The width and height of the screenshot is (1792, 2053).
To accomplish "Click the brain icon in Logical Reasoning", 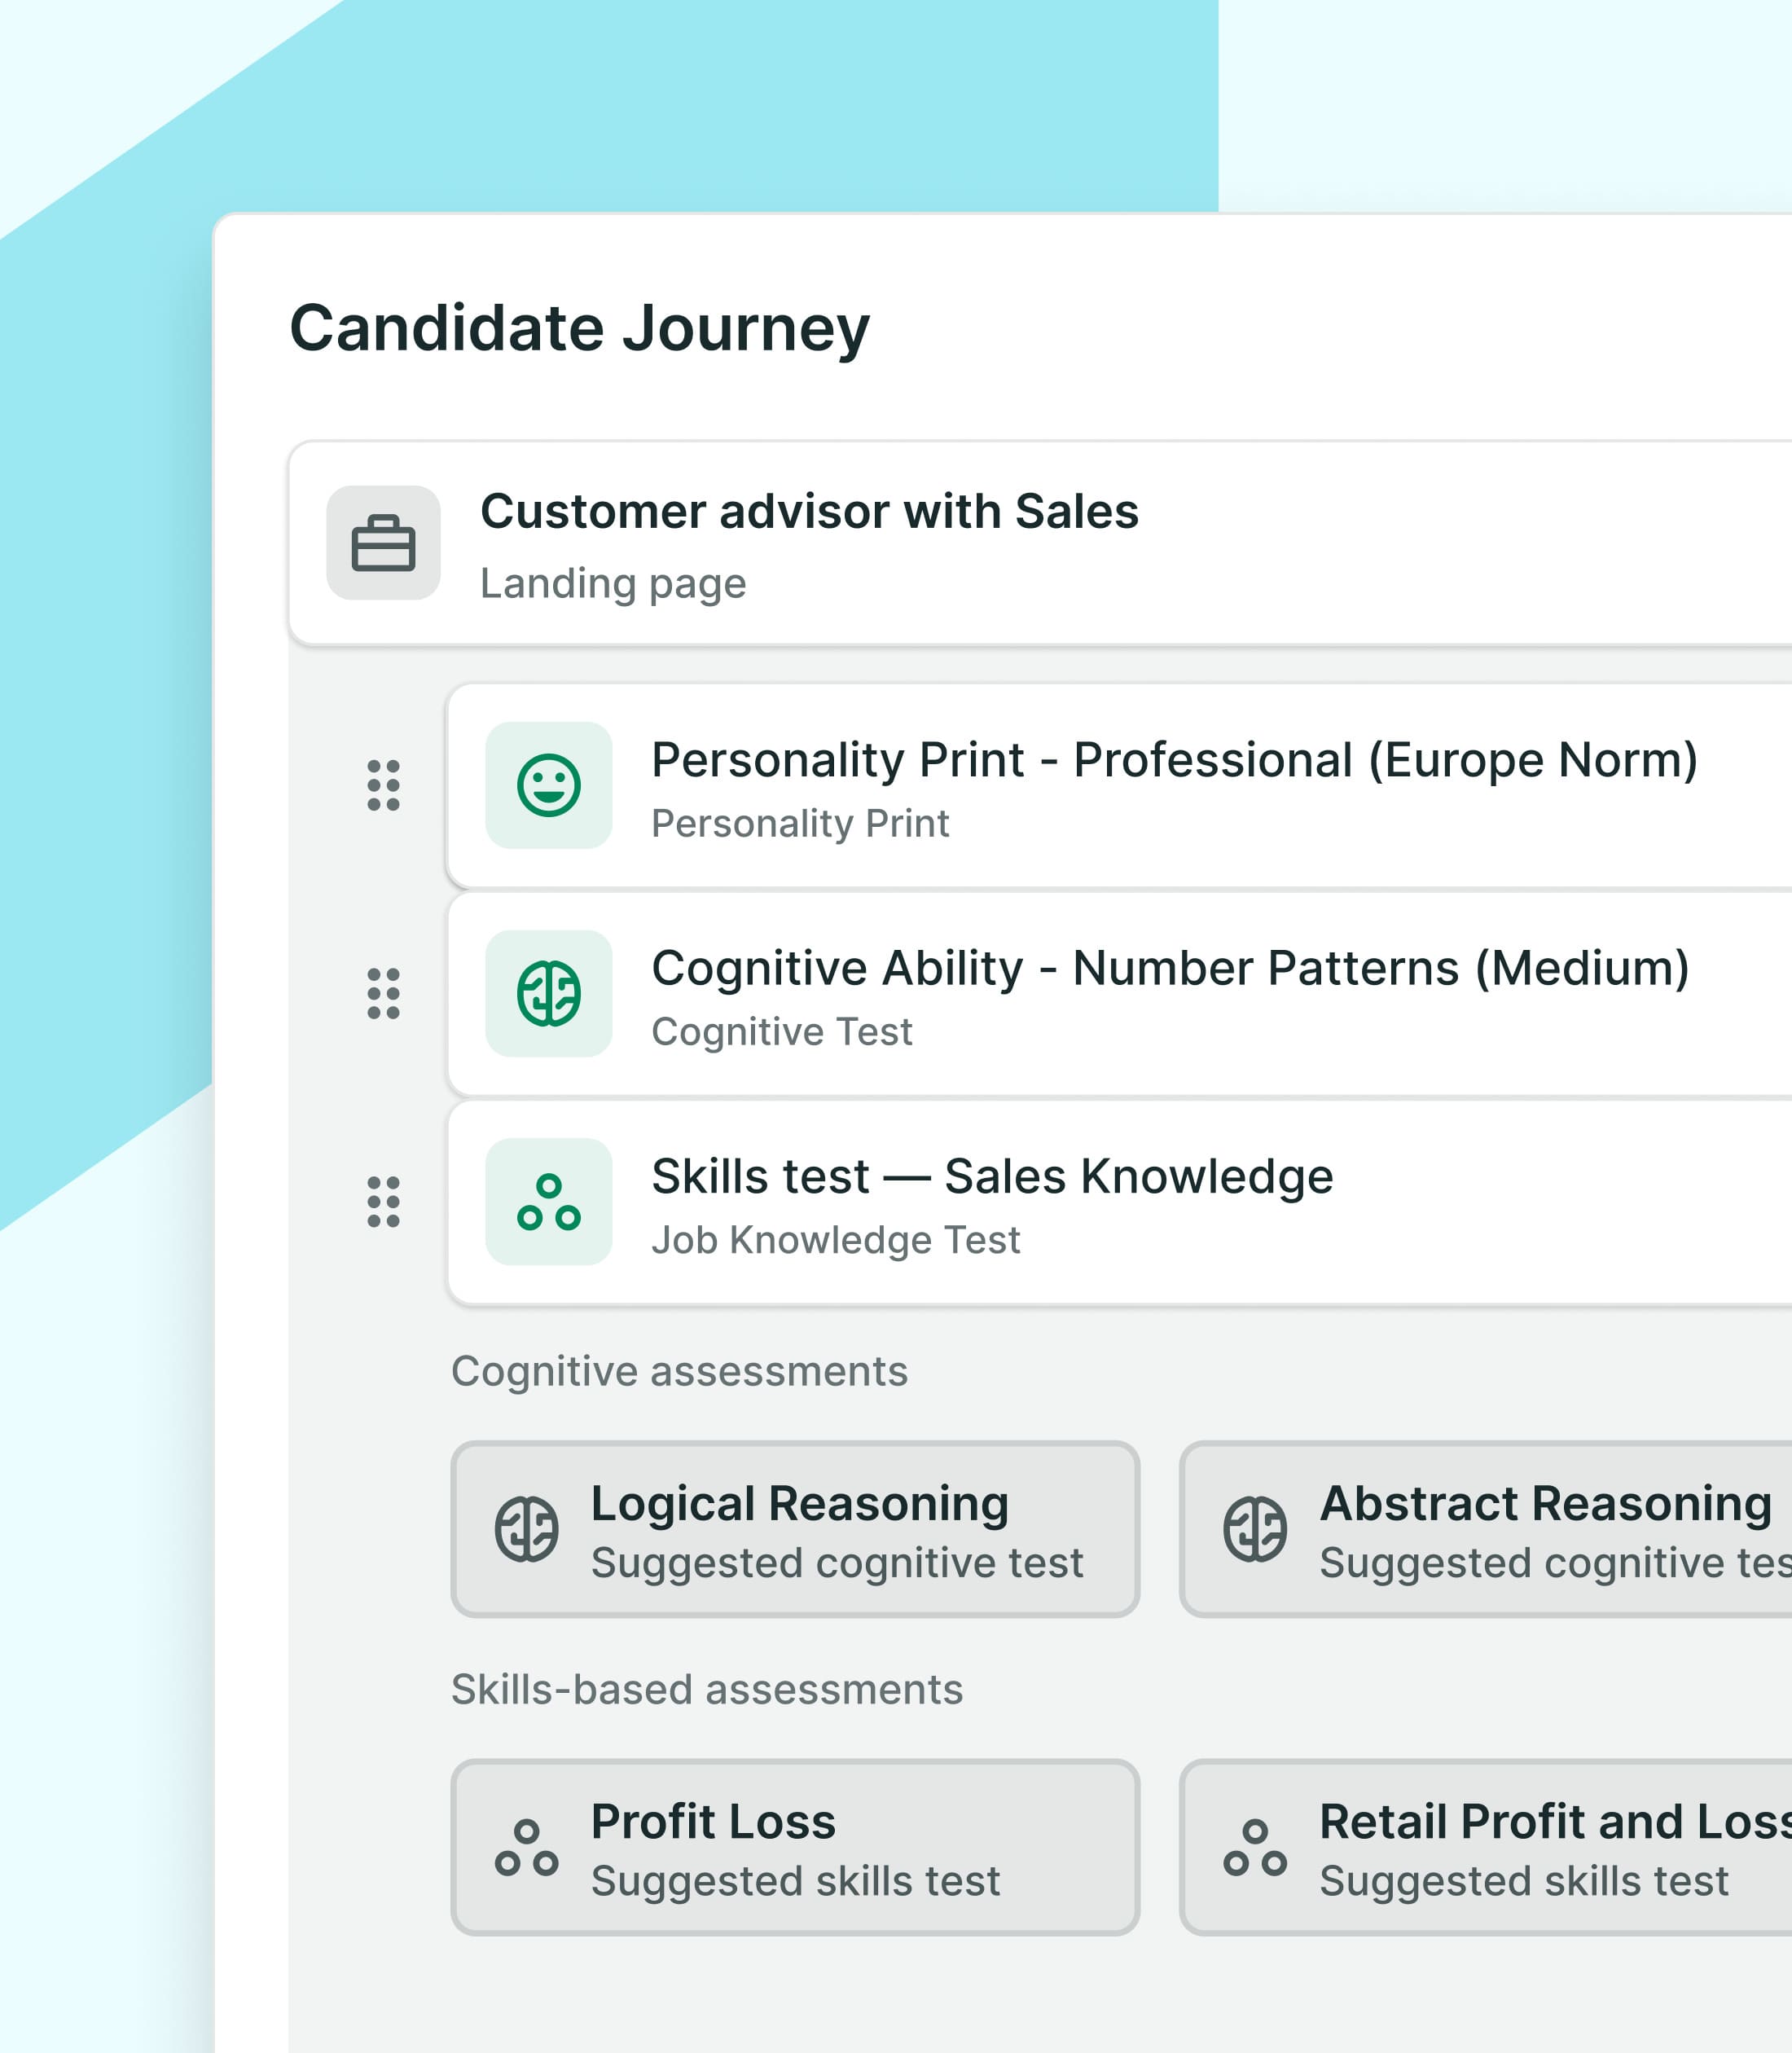I will pos(526,1528).
